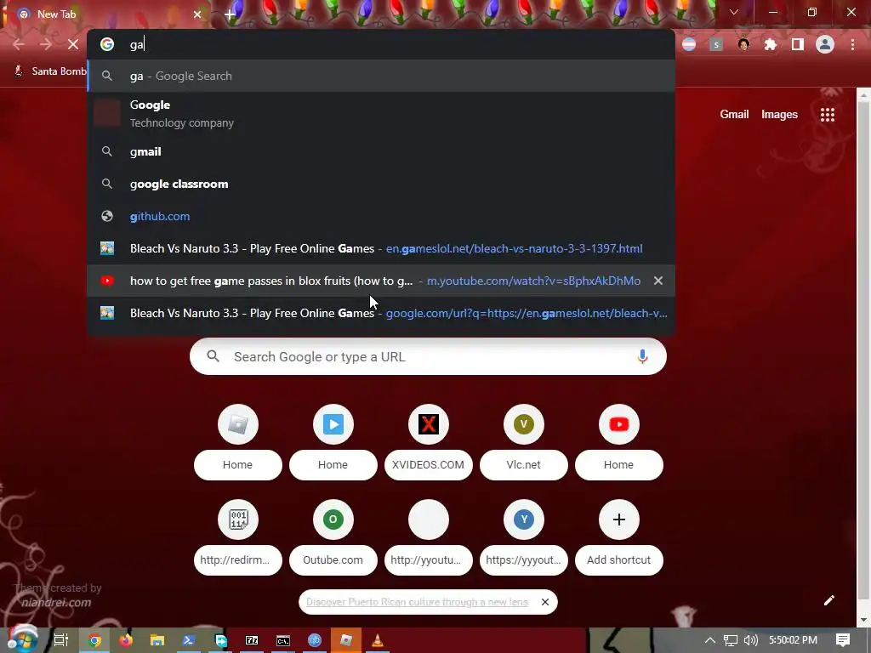Click the page scrollbar down arrow
871x653 pixels.
864,620
